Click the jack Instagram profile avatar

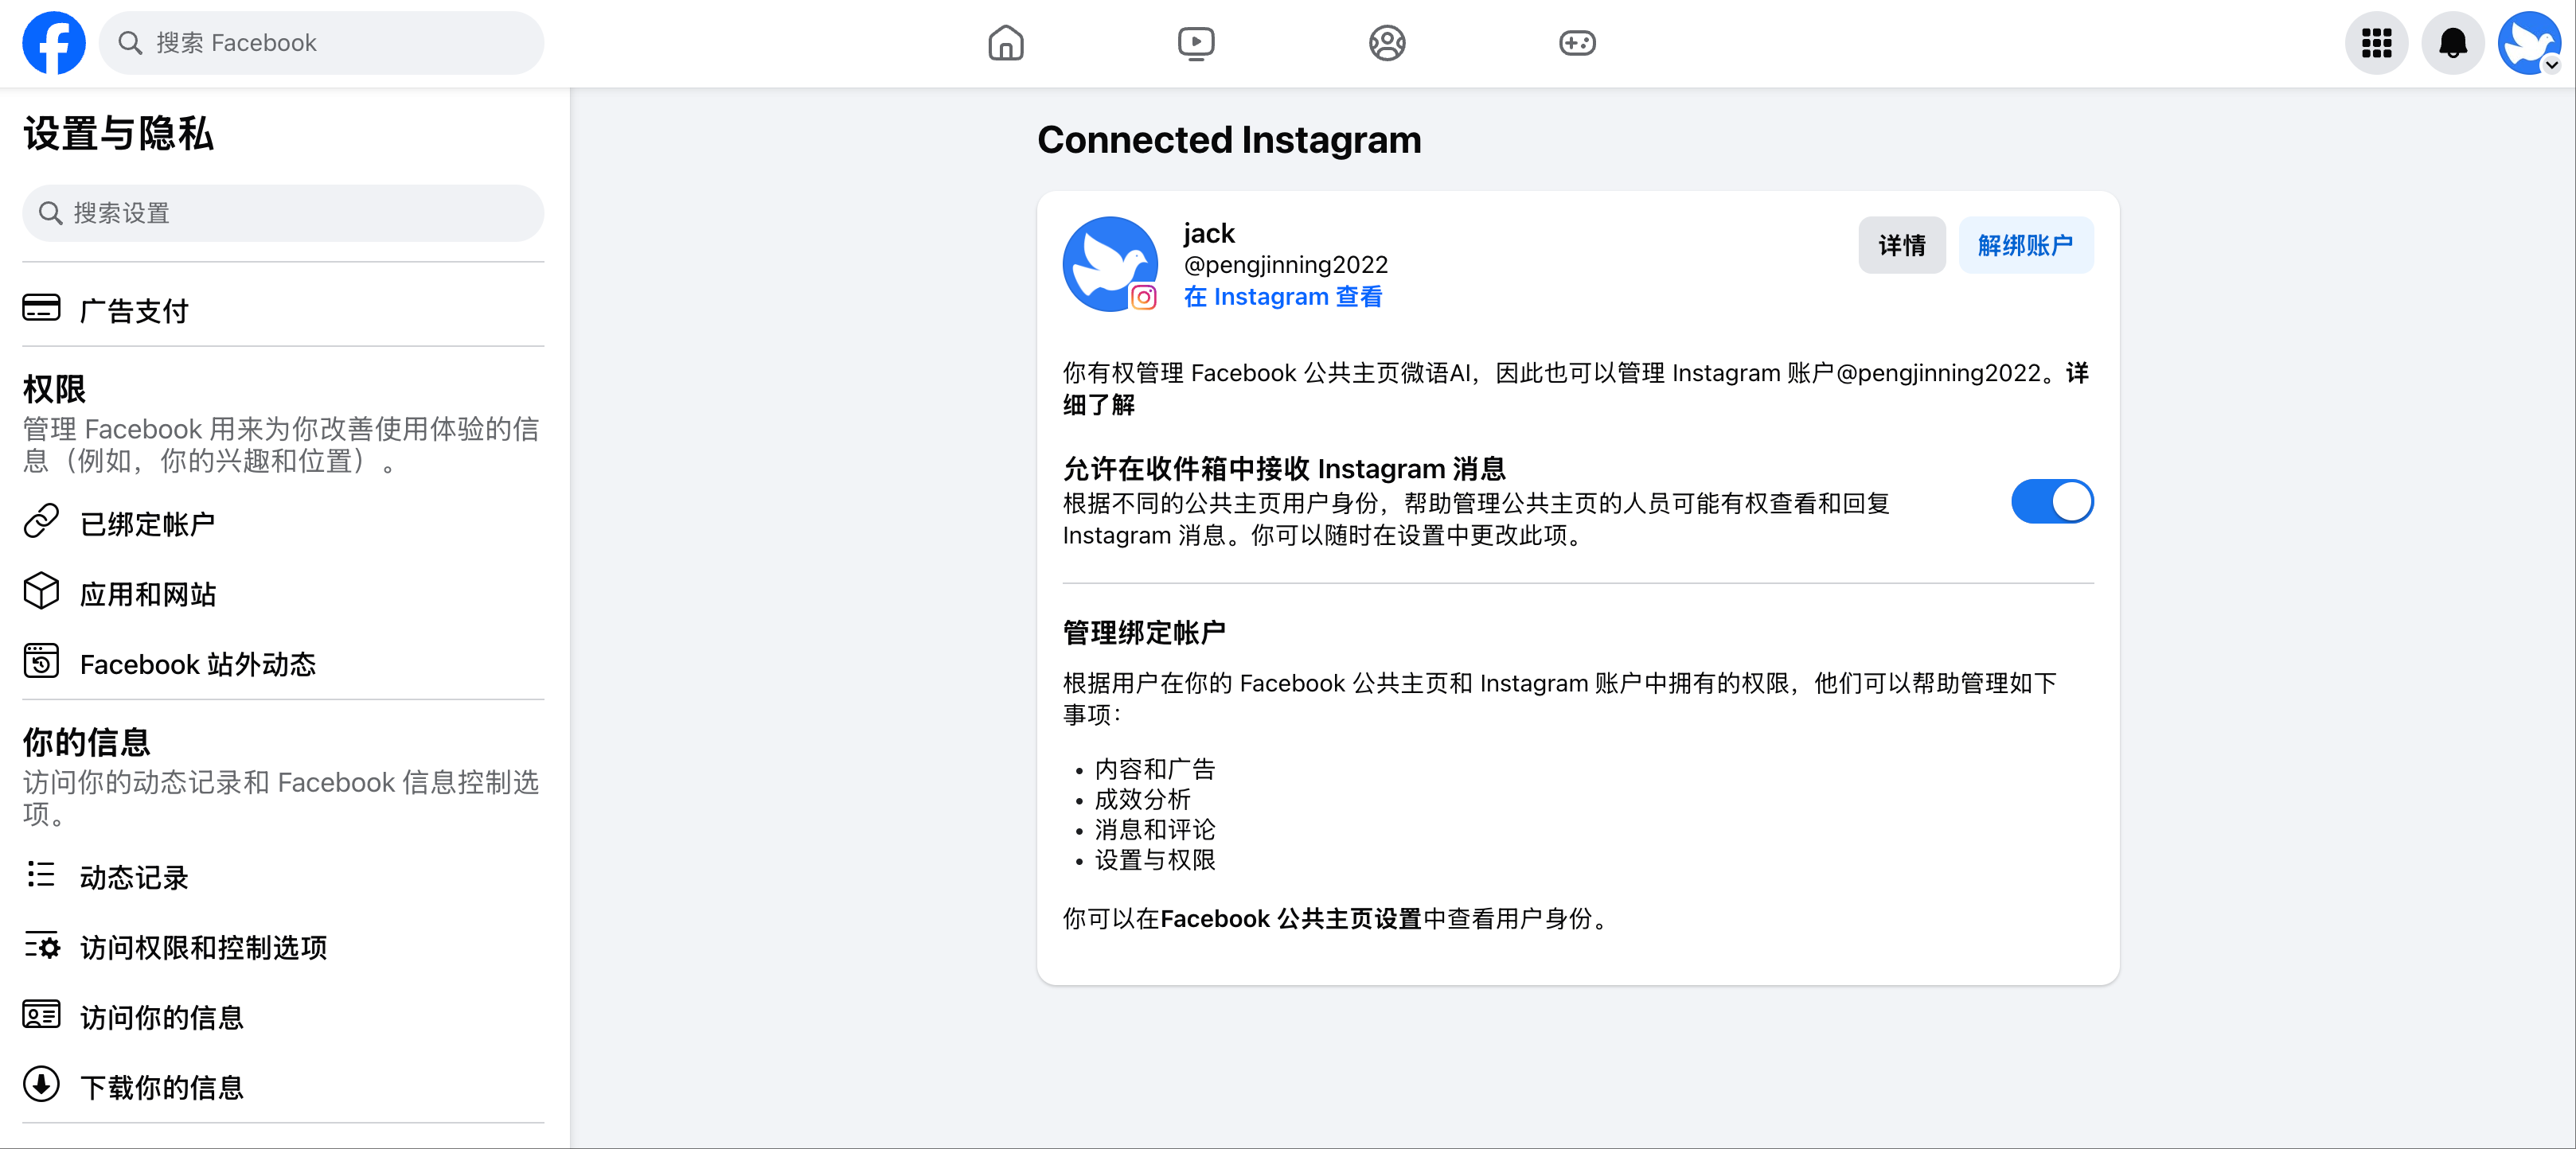(x=1110, y=264)
